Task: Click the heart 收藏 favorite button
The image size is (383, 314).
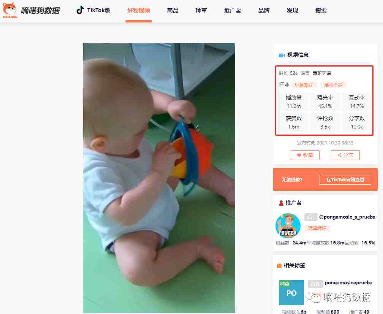Action: 305,155
